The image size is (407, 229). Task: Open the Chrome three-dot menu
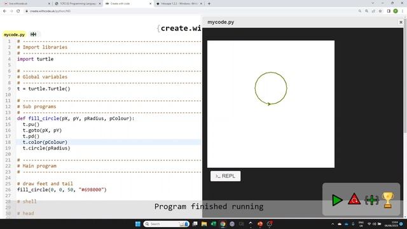click(403, 11)
